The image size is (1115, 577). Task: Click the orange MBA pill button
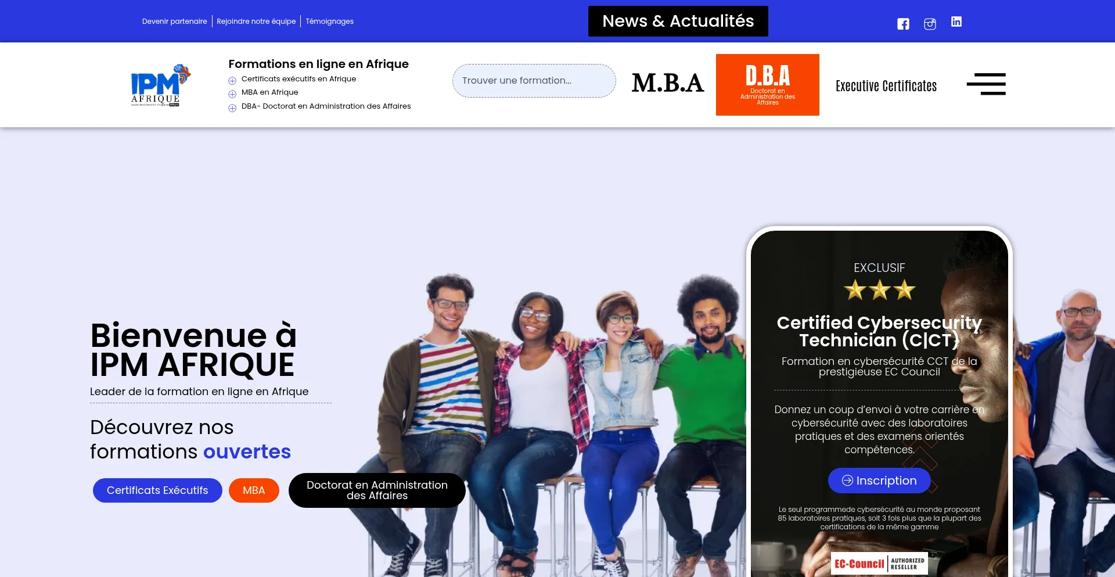click(254, 490)
